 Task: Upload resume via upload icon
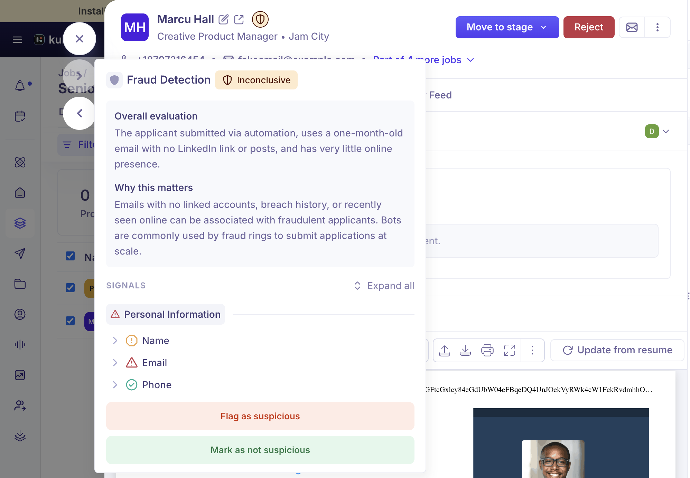pos(445,350)
